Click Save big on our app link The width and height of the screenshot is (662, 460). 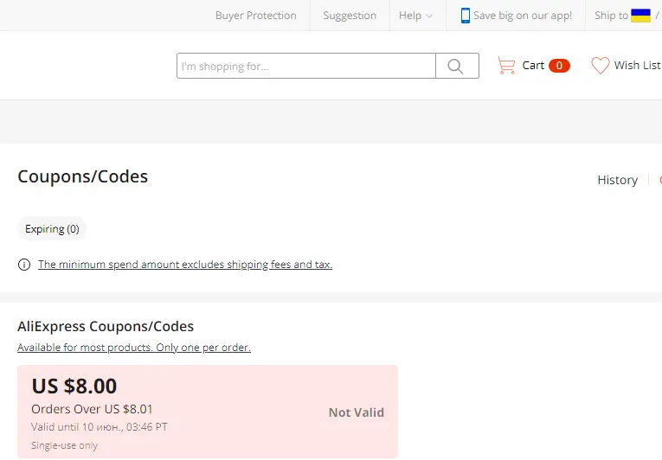coord(523,16)
